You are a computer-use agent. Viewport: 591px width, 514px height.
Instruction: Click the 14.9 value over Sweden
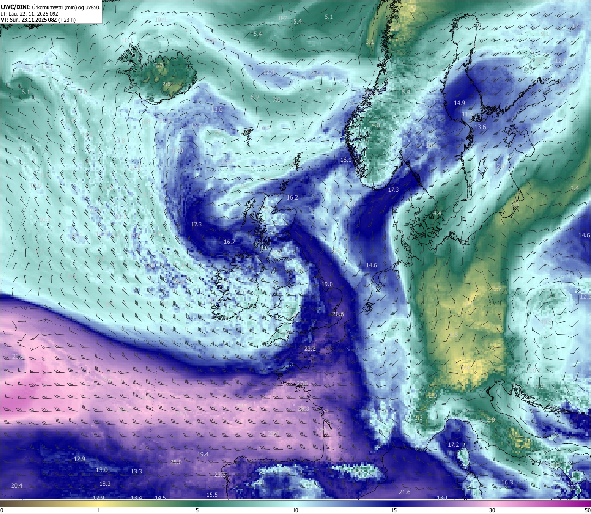pos(459,103)
